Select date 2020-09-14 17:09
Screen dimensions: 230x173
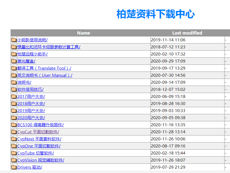[168, 82]
